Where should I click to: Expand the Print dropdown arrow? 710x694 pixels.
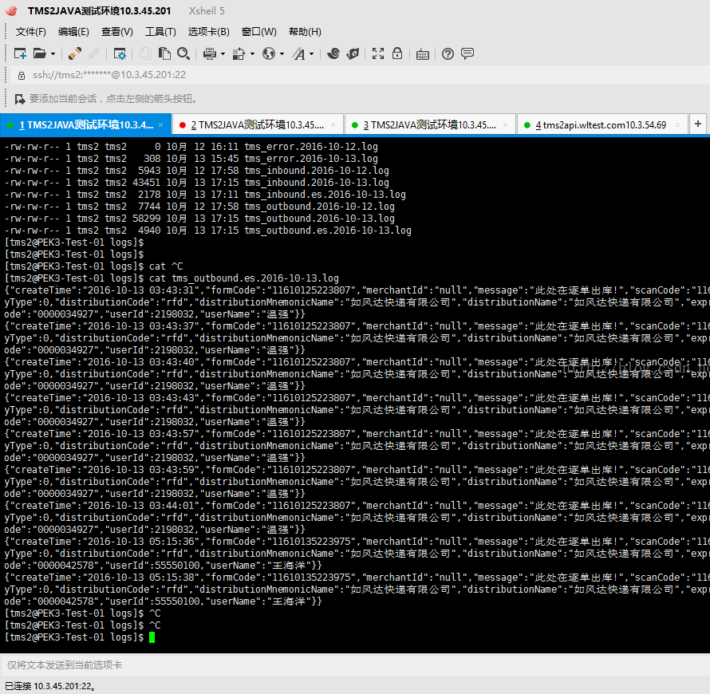click(x=223, y=54)
